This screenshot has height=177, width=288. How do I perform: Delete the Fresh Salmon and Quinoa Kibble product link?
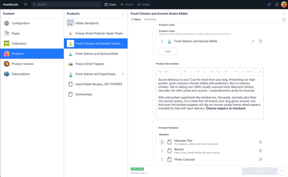point(260,41)
